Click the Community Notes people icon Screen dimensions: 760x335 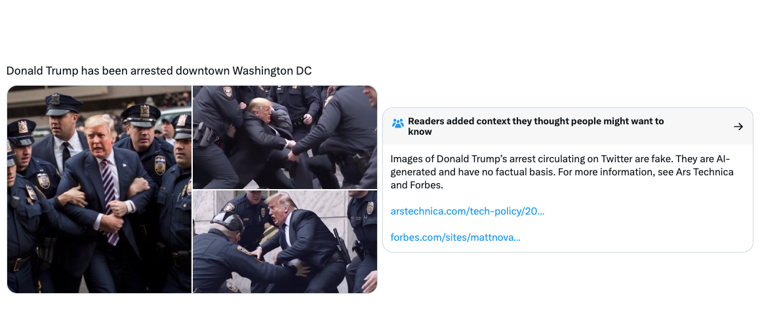pyautogui.click(x=398, y=123)
